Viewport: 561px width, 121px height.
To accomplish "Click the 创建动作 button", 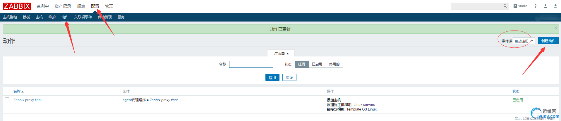I will pyautogui.click(x=548, y=41).
